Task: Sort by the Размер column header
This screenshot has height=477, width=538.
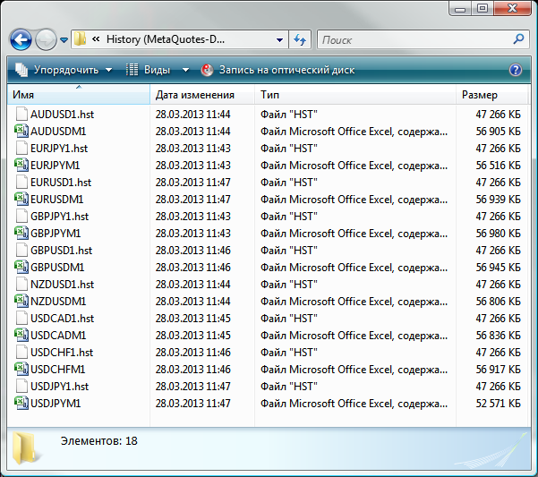Action: coord(491,95)
